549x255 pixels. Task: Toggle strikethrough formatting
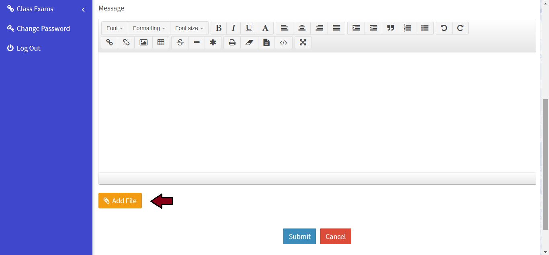tap(180, 43)
